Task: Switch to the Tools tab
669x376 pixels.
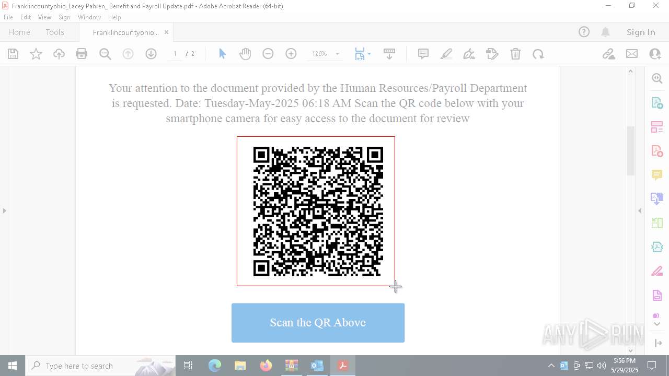Action: click(55, 32)
